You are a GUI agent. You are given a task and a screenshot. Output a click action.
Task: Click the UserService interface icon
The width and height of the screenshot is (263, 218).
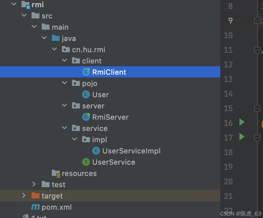pos(86,162)
